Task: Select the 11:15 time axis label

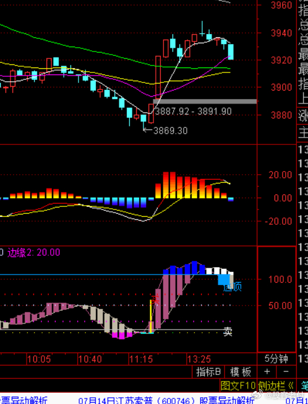Action: point(141,359)
